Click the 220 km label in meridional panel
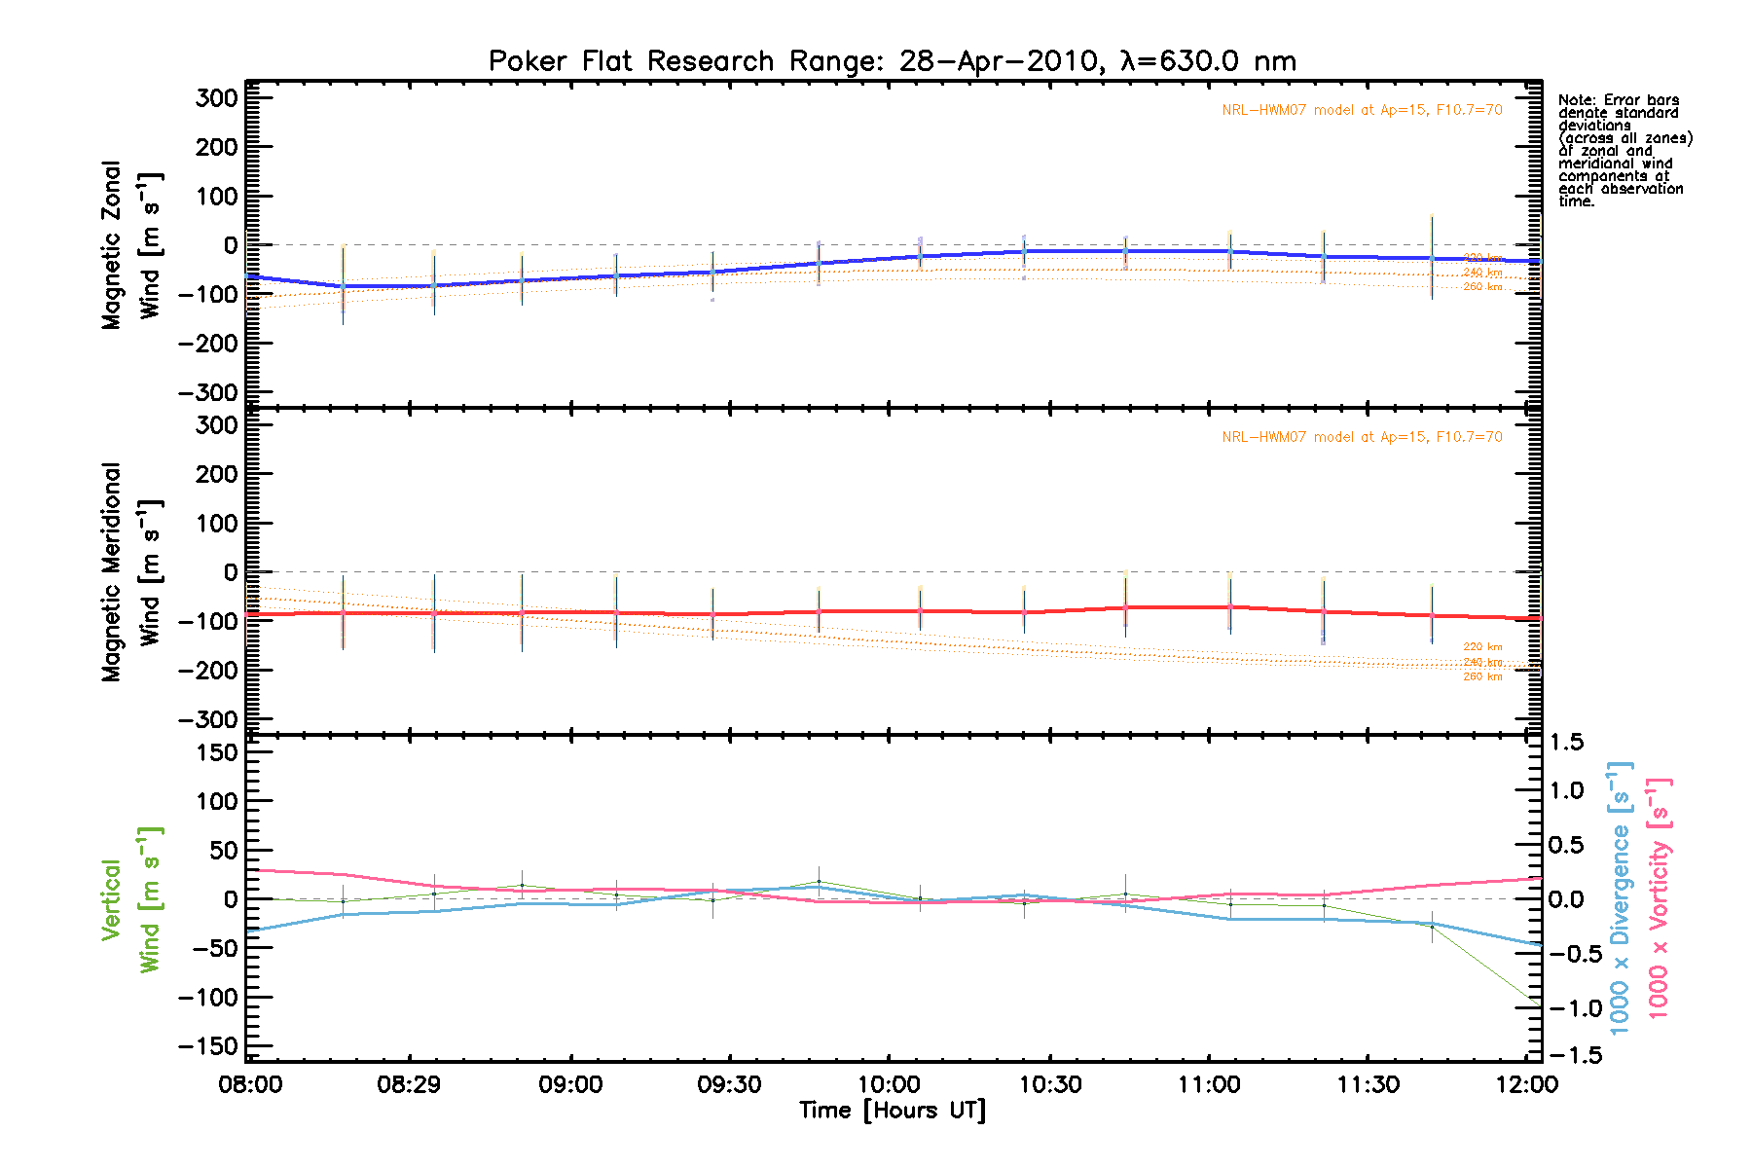 pos(1482,647)
